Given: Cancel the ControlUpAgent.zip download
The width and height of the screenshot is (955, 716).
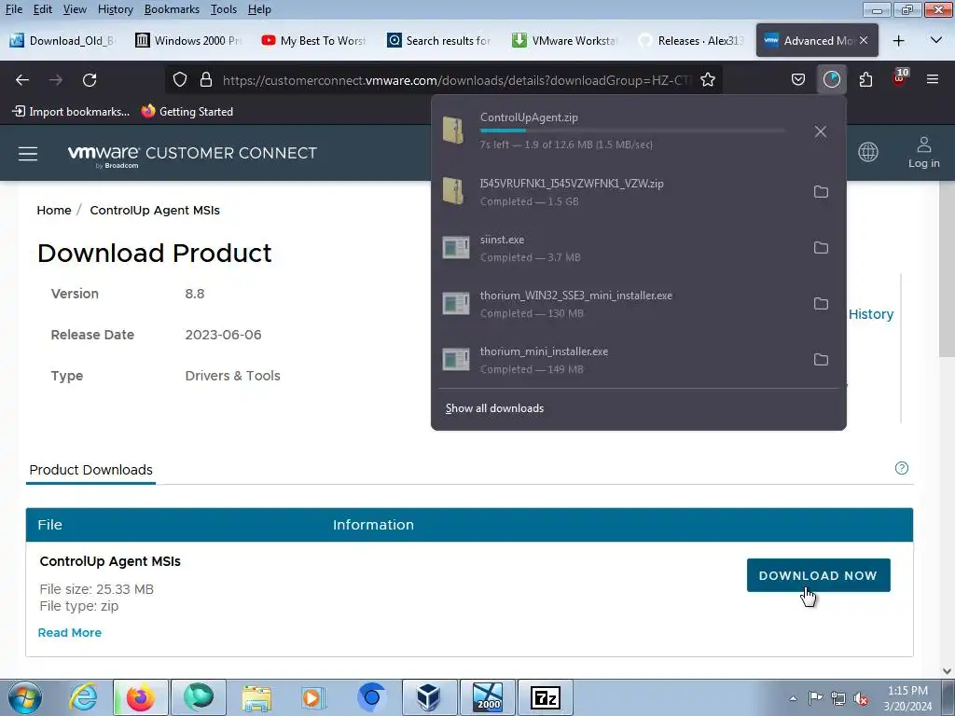Looking at the screenshot, I should (821, 131).
